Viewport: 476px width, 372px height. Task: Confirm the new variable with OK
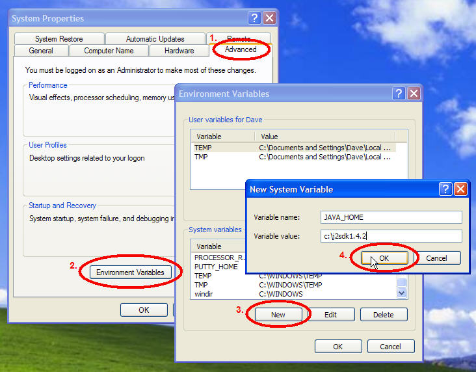(x=384, y=258)
